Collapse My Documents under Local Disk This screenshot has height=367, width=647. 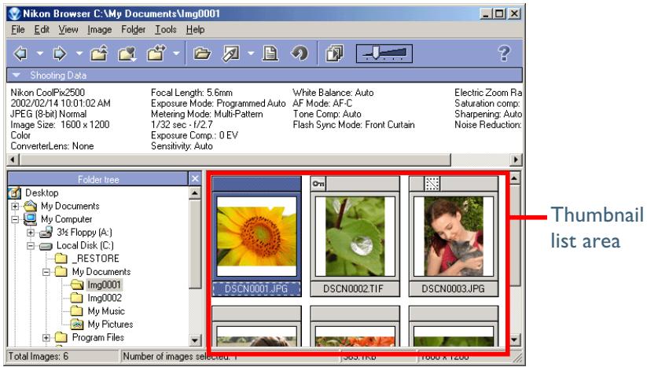point(46,272)
